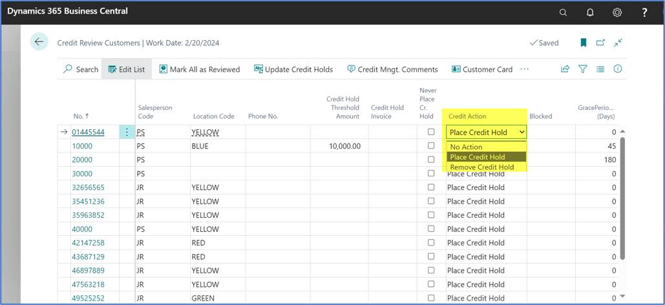Open the FactBox information icon
Image resolution: width=665 pixels, height=305 pixels.
618,68
